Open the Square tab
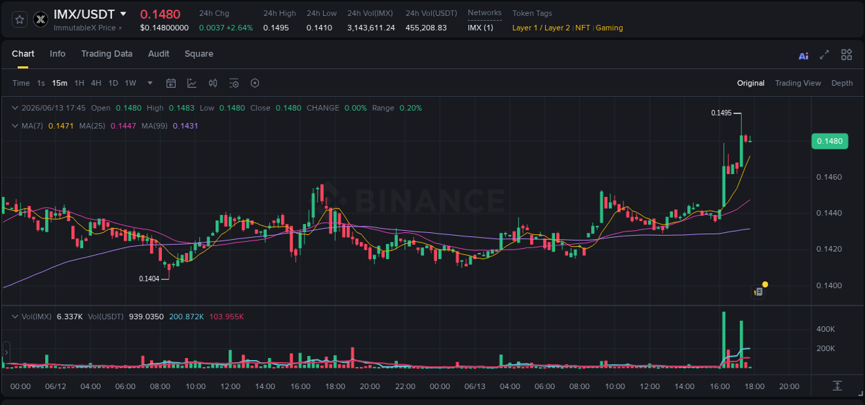Viewport: 865px width, 405px height. (x=199, y=54)
